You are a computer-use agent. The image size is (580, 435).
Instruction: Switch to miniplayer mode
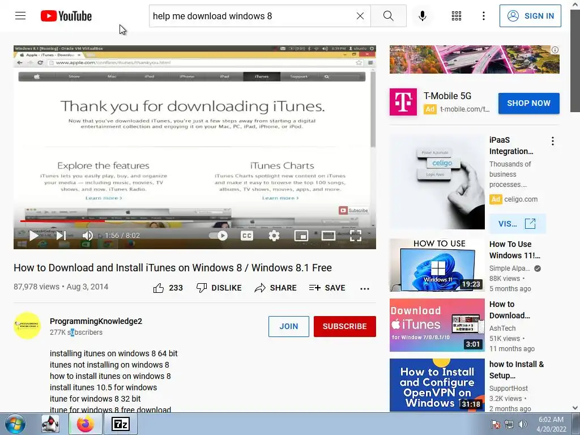(x=301, y=236)
